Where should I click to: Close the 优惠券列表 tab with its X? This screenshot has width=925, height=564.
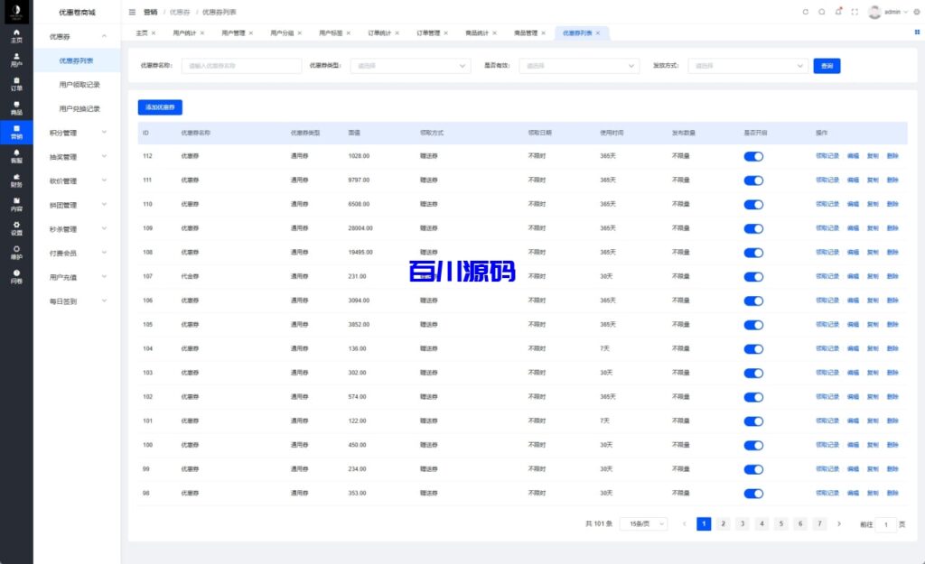[598, 33]
